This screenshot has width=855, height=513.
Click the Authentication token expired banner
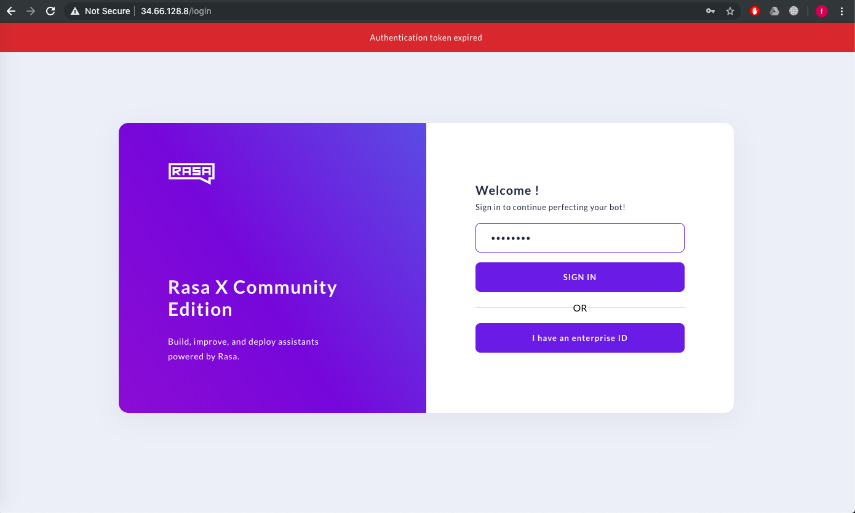coord(426,37)
